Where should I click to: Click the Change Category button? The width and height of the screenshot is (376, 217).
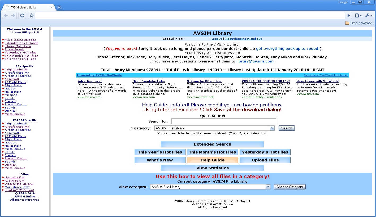tap(290, 187)
